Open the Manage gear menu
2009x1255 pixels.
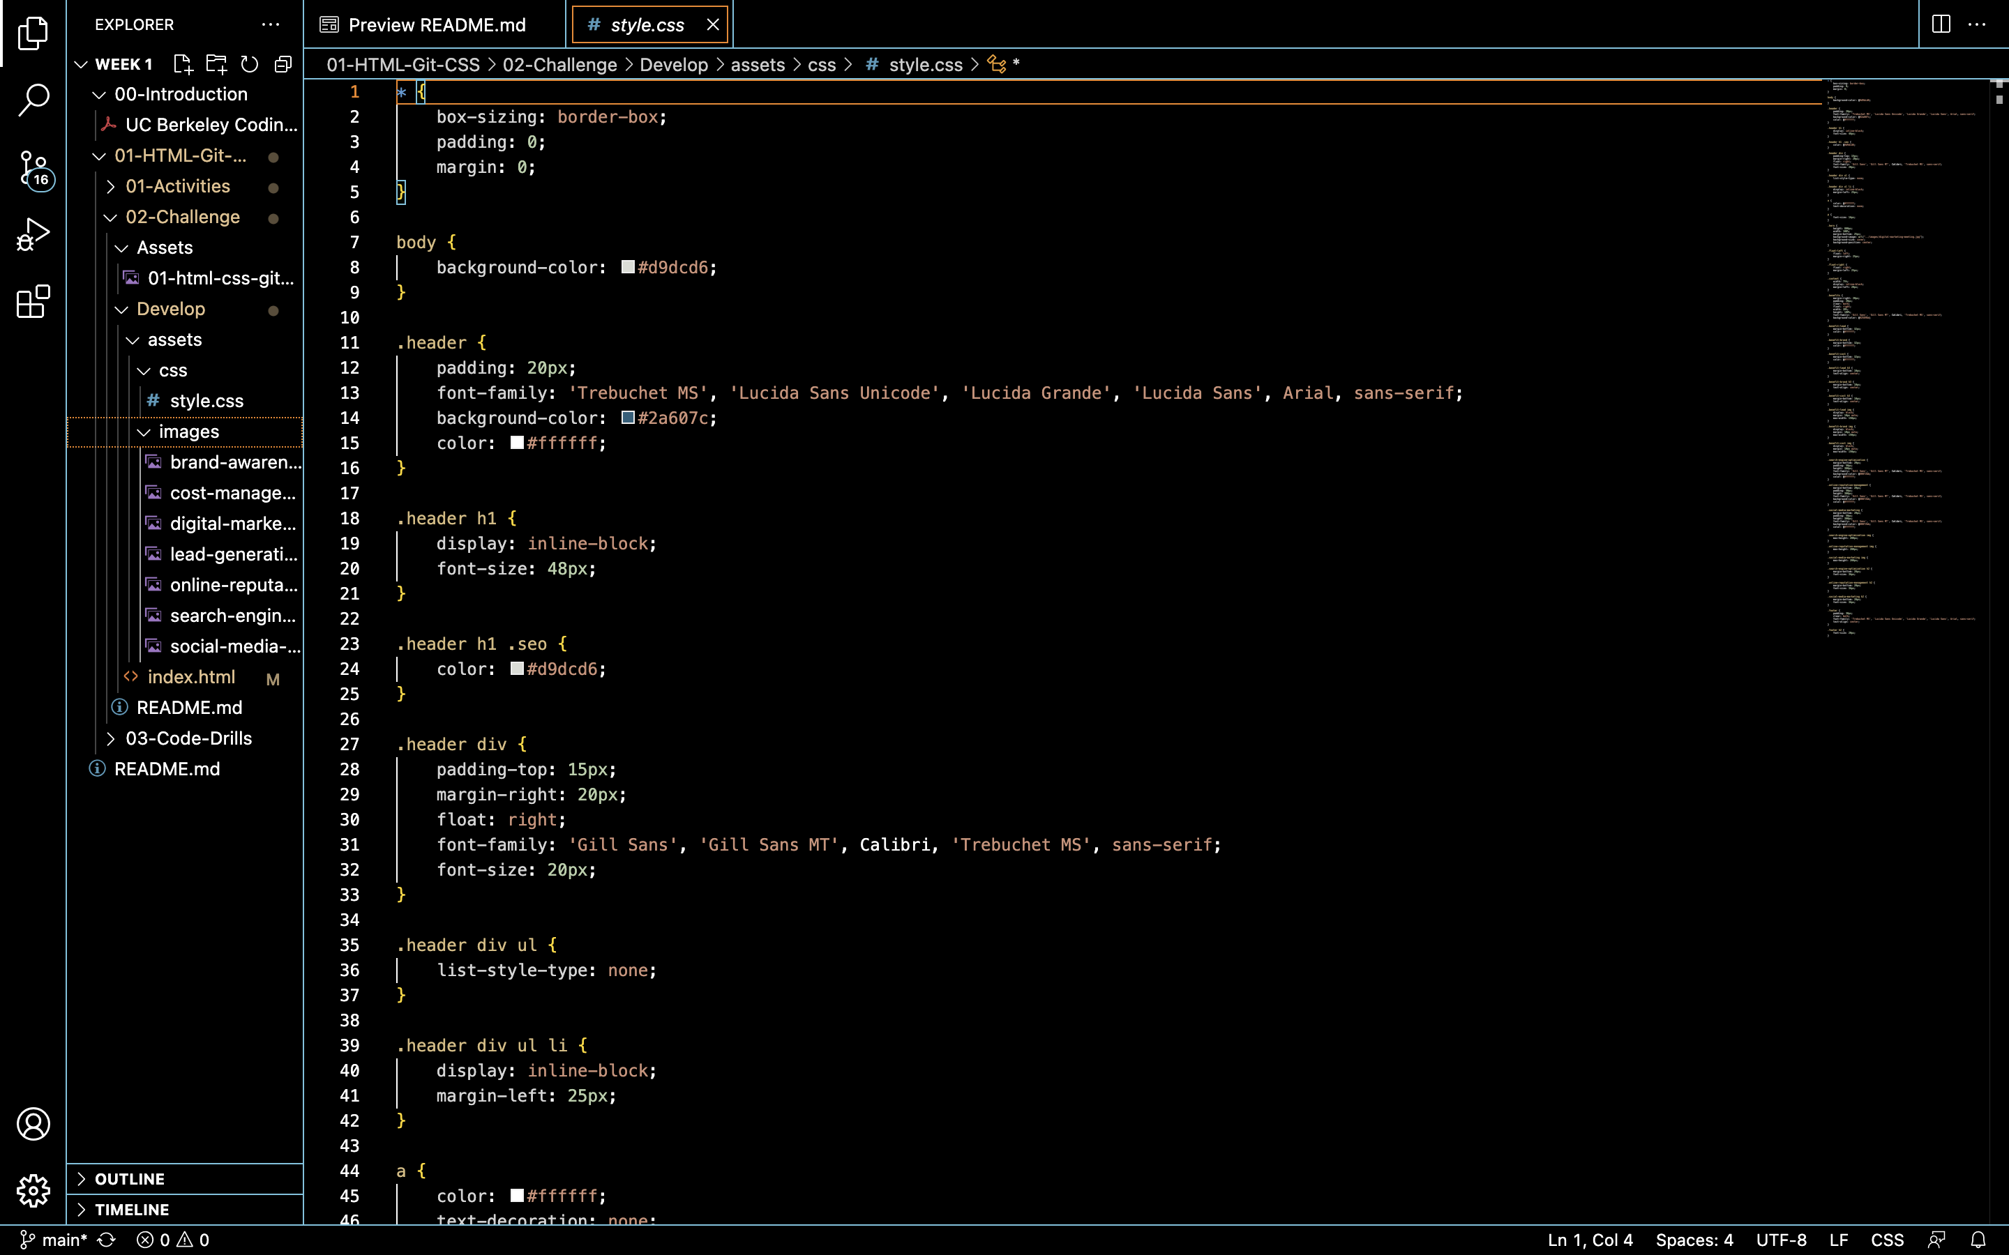point(33,1190)
